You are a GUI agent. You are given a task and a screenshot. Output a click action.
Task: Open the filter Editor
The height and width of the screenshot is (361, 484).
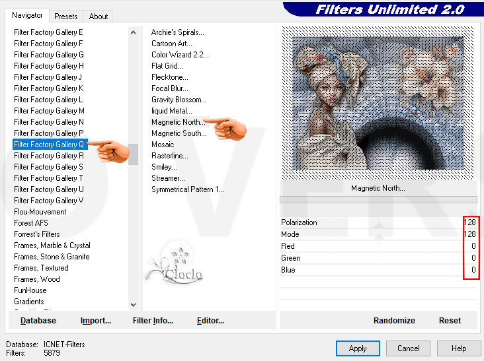[x=210, y=321]
